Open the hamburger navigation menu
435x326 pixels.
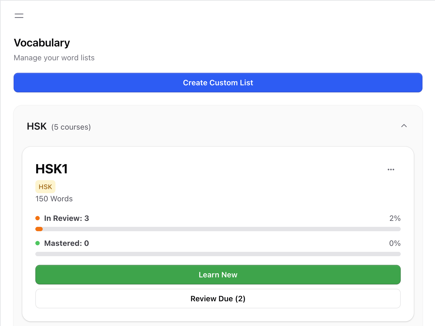point(19,16)
